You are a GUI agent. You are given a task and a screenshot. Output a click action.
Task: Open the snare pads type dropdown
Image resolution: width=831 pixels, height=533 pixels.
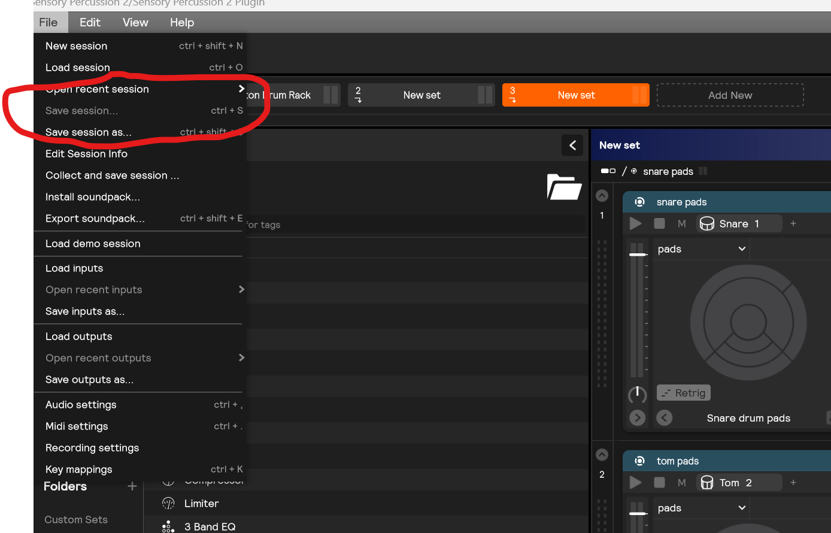(x=701, y=249)
